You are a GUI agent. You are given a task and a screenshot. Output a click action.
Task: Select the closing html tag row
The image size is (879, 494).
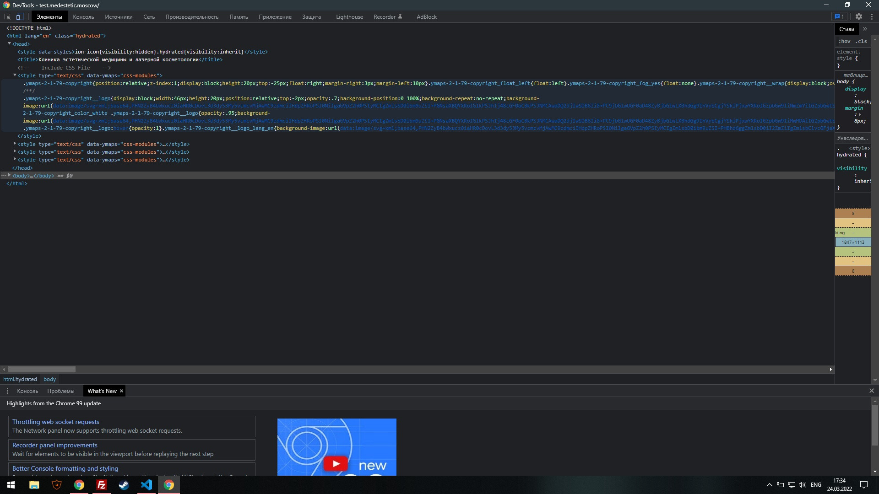(16, 183)
